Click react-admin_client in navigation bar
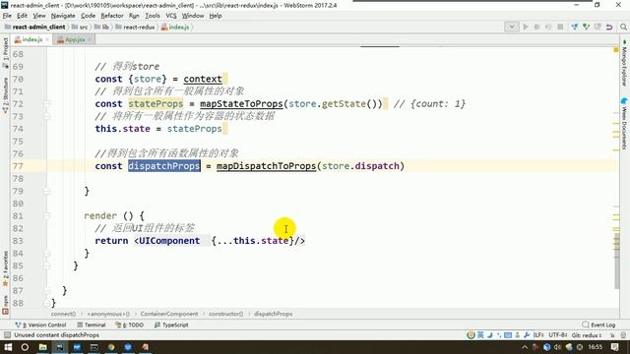 35,27
